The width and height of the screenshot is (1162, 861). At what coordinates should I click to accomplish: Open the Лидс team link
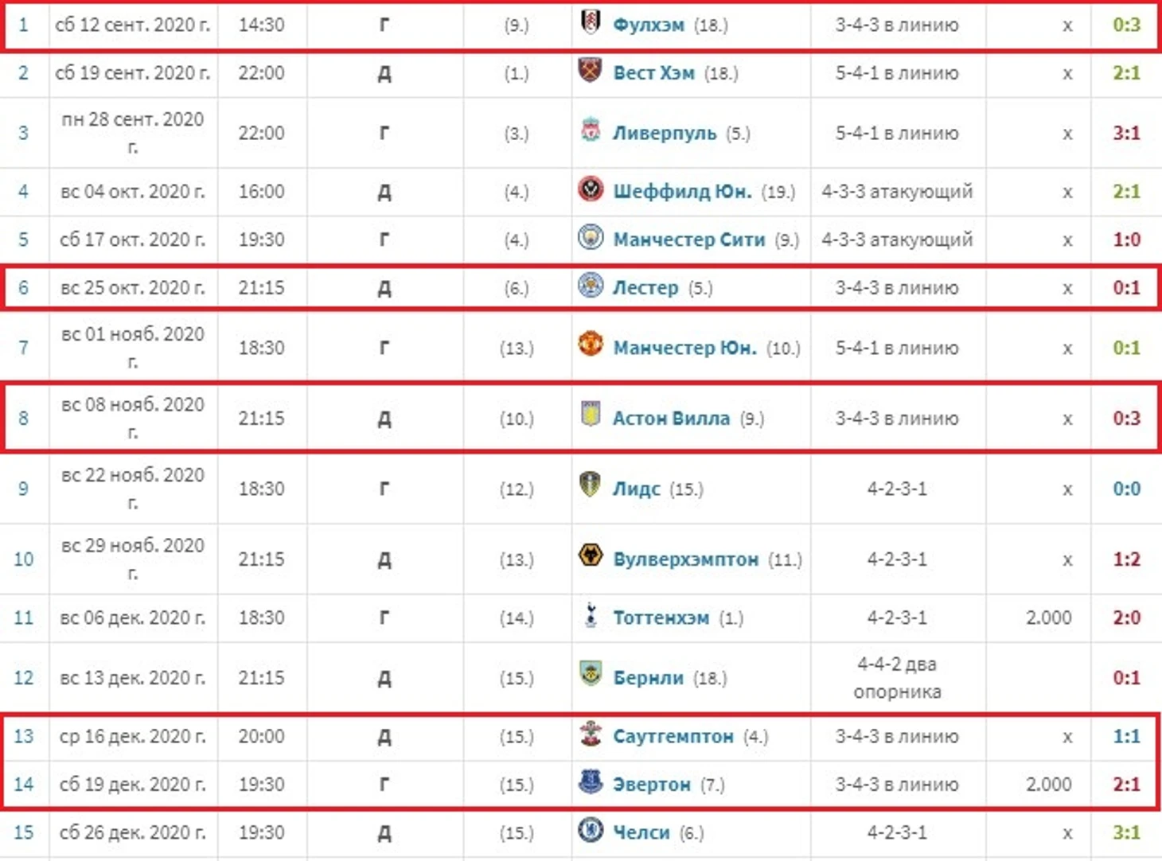[x=636, y=489]
